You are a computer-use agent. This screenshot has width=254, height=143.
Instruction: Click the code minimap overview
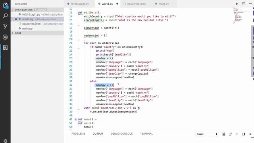tap(241, 15)
